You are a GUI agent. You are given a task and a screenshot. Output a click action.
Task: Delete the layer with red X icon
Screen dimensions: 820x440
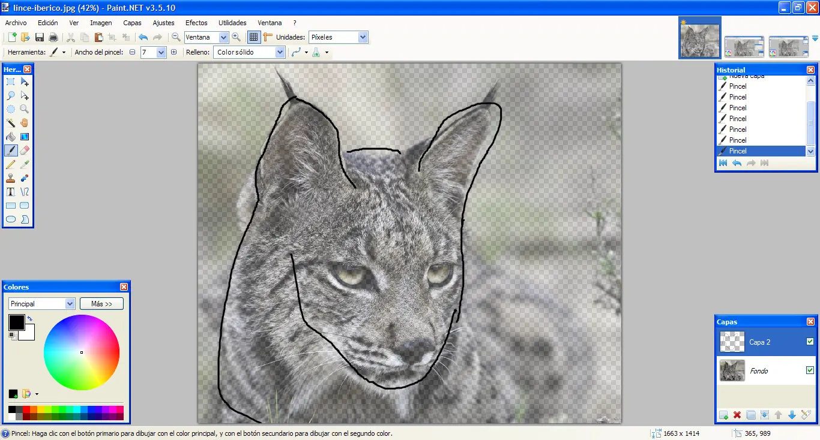[x=737, y=415]
